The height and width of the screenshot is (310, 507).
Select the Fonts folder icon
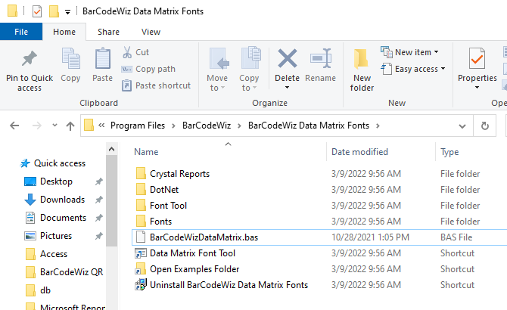141,222
